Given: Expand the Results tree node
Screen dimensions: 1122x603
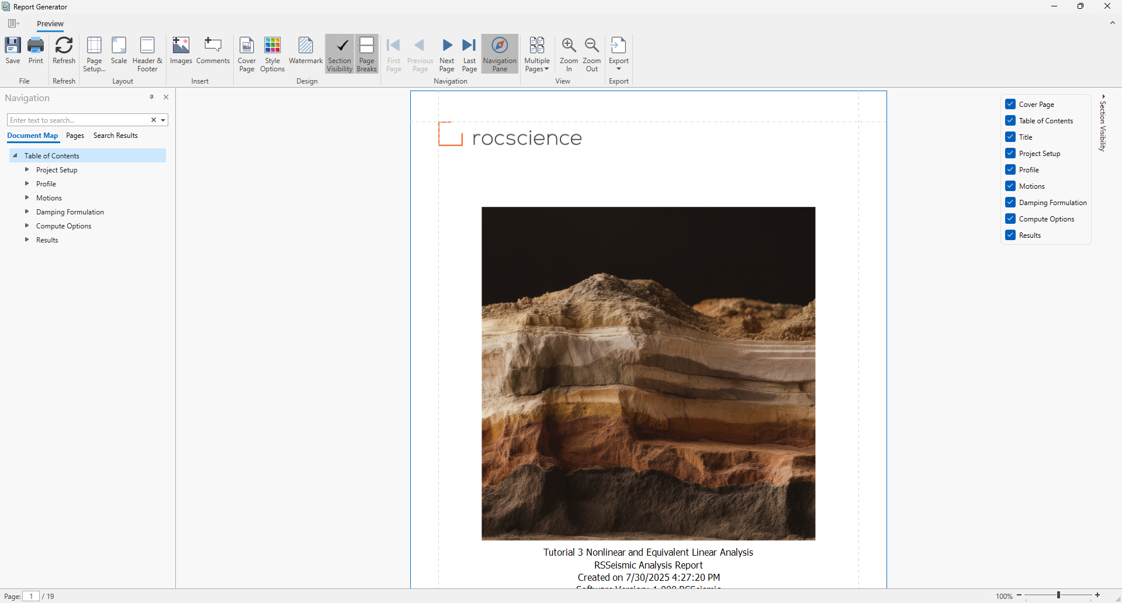Looking at the screenshot, I should (27, 240).
